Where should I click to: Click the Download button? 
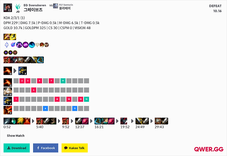click(x=17, y=148)
